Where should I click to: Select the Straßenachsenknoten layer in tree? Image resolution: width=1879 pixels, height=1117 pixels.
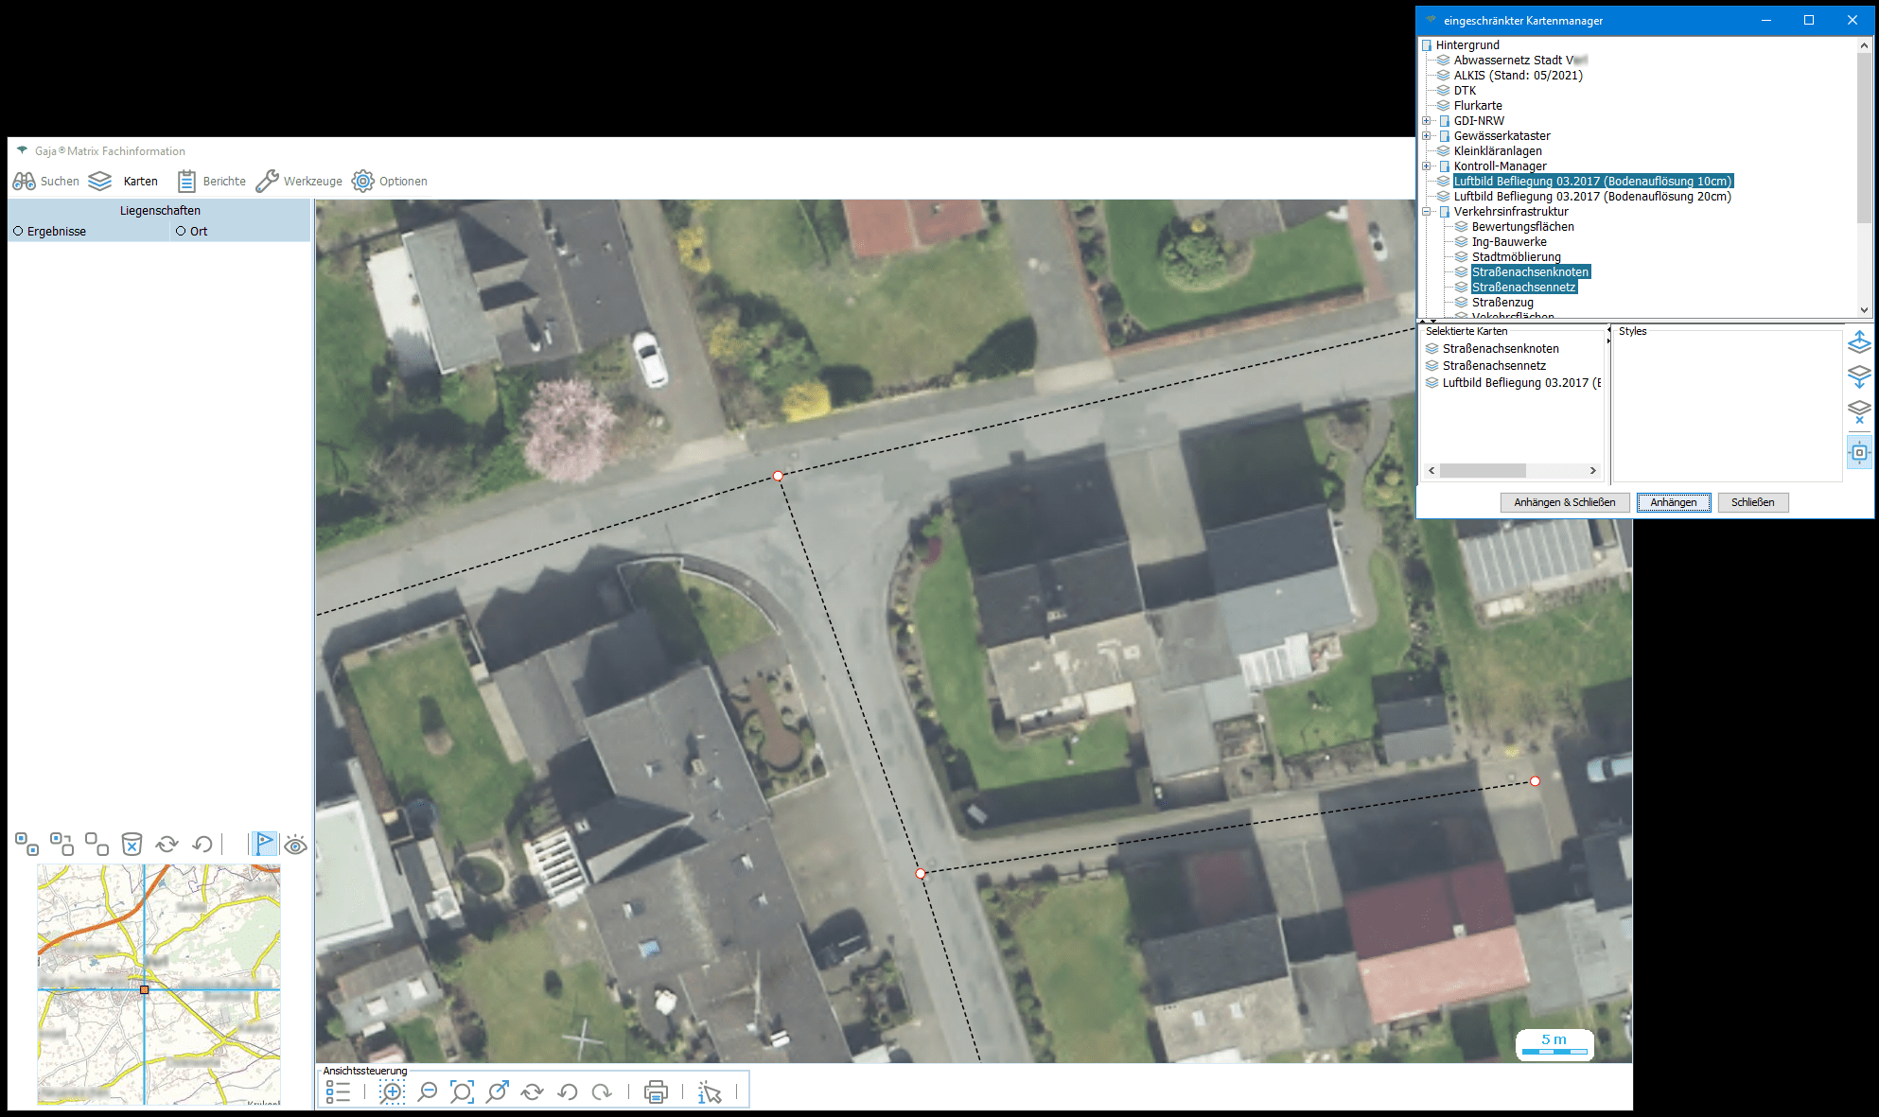click(x=1531, y=272)
